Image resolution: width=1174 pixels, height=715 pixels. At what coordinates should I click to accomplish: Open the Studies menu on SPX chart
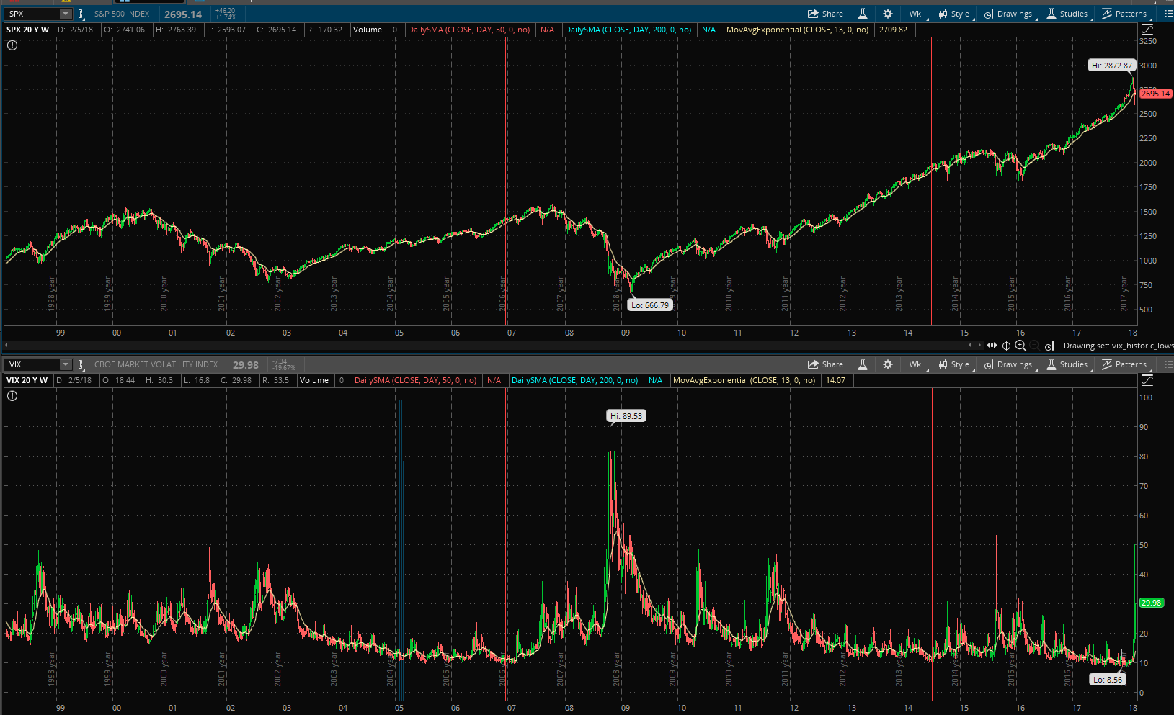pos(1067,14)
